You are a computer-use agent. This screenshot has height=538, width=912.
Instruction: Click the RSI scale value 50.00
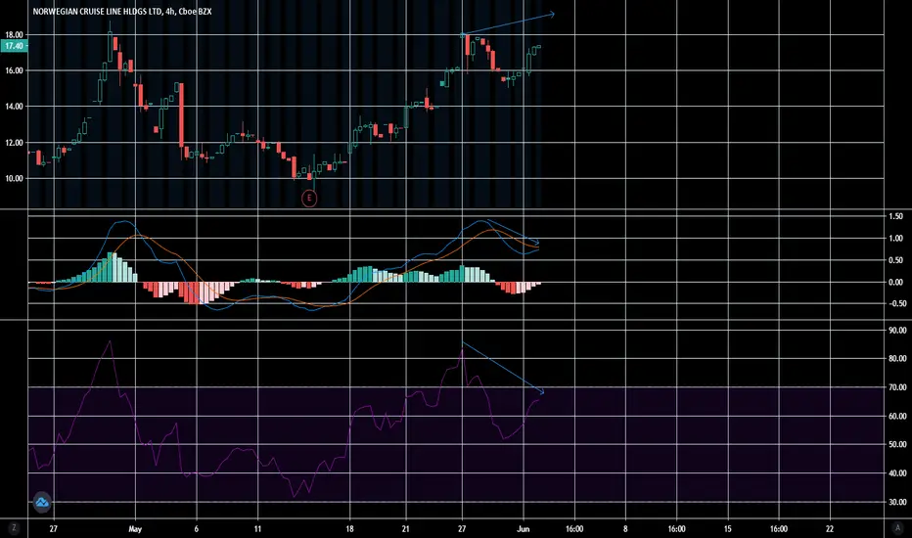[x=897, y=444]
